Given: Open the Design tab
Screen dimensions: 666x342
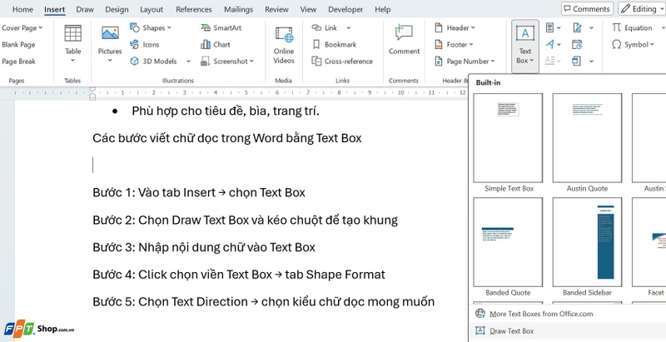Looking at the screenshot, I should coord(117,9).
